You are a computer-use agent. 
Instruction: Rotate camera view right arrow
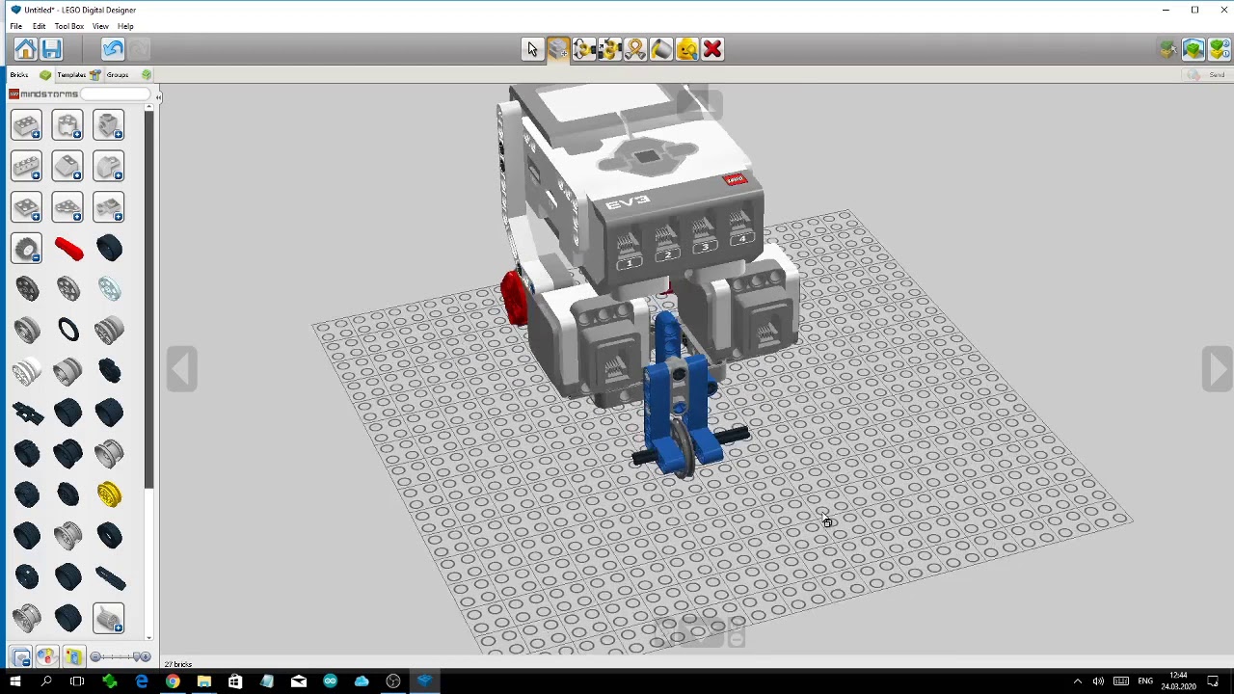click(1217, 368)
